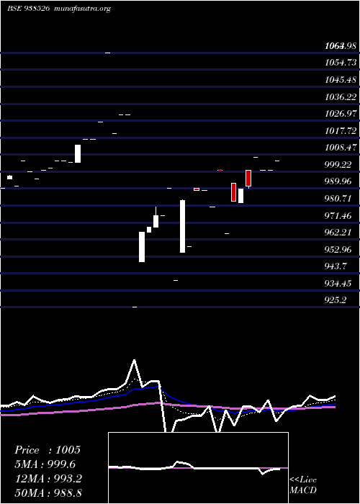Click the 980.71 price axis label
The width and height of the screenshot is (360, 504).
click(338, 199)
